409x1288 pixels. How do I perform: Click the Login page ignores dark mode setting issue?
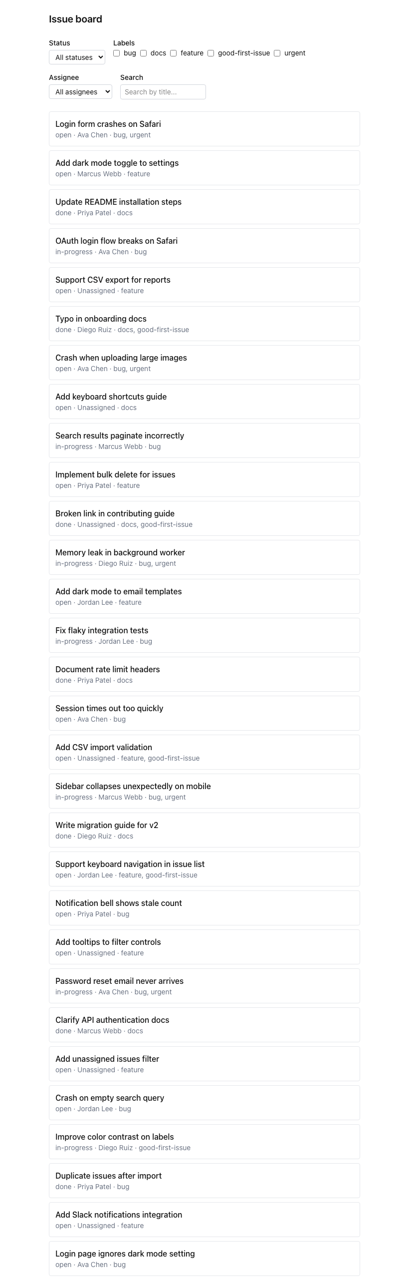204,1259
